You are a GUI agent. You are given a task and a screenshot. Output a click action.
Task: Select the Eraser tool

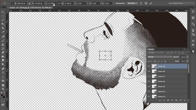pos(3,52)
